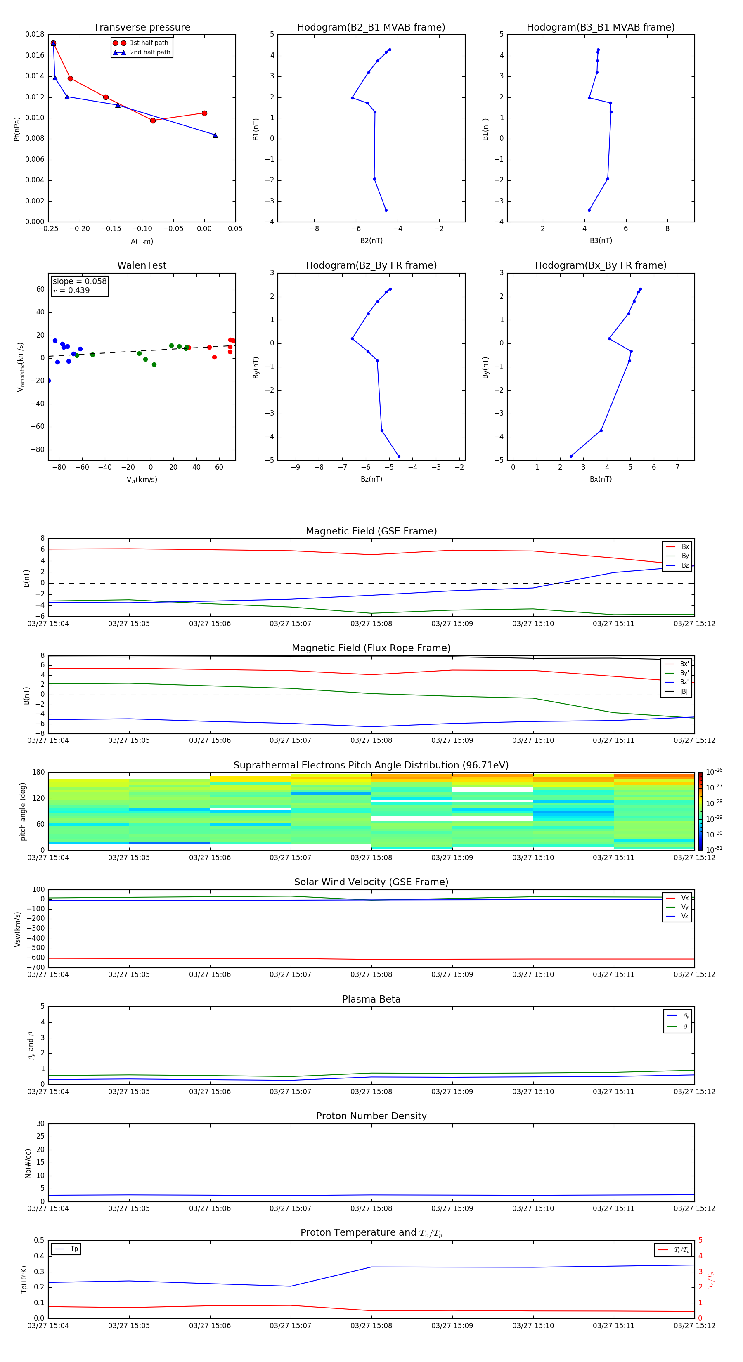Click the 'Transverse pressure' plot title
743x1362 pixels.
[142, 28]
